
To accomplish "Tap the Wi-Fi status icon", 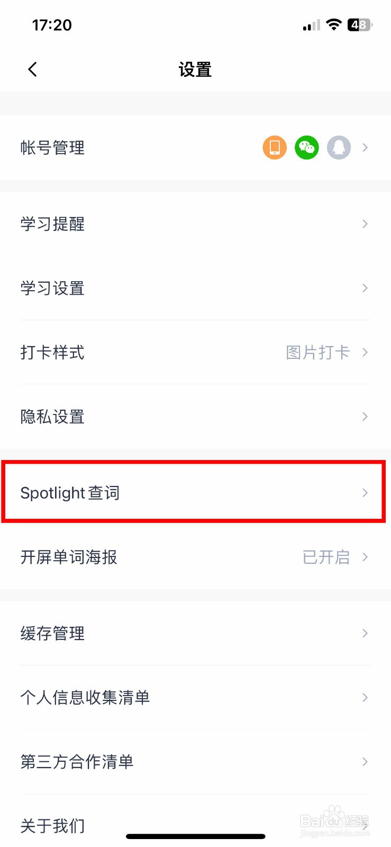I will coord(334,24).
